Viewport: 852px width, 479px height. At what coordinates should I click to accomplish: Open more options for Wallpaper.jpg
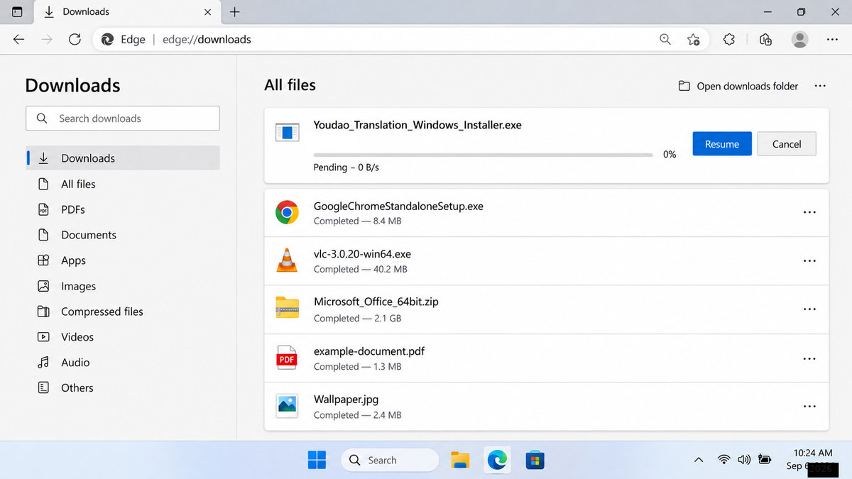[x=809, y=407]
